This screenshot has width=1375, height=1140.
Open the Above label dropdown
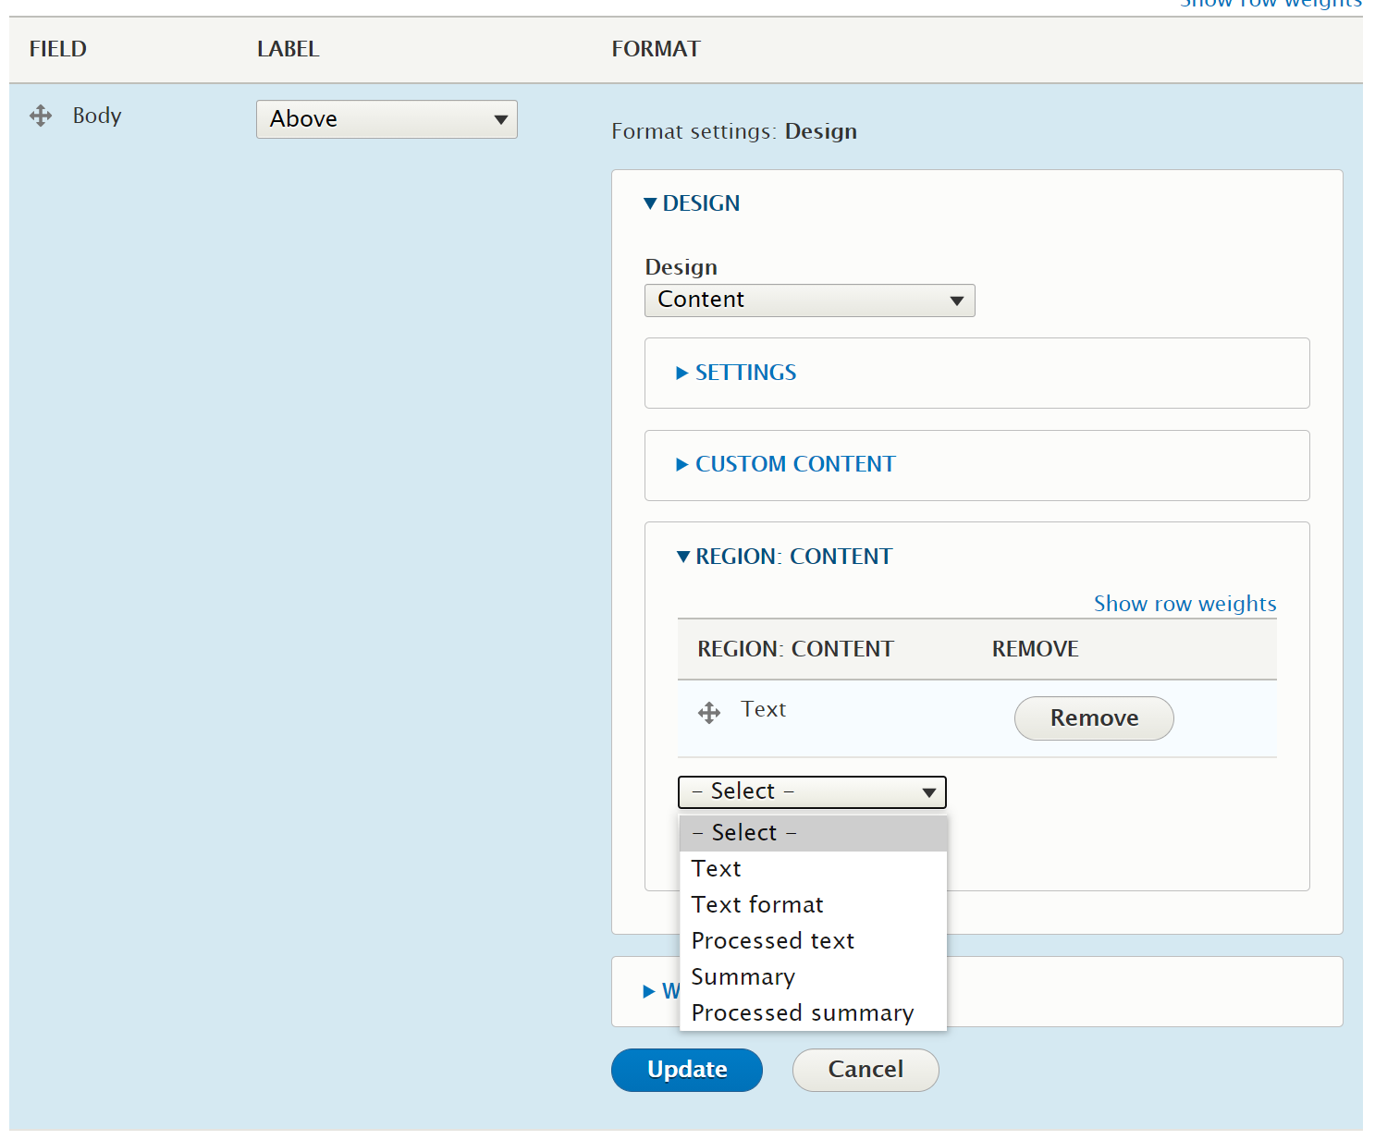click(387, 119)
